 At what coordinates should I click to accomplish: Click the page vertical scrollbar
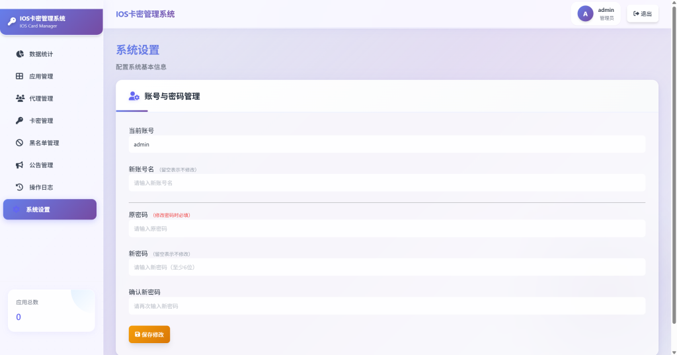click(x=674, y=164)
